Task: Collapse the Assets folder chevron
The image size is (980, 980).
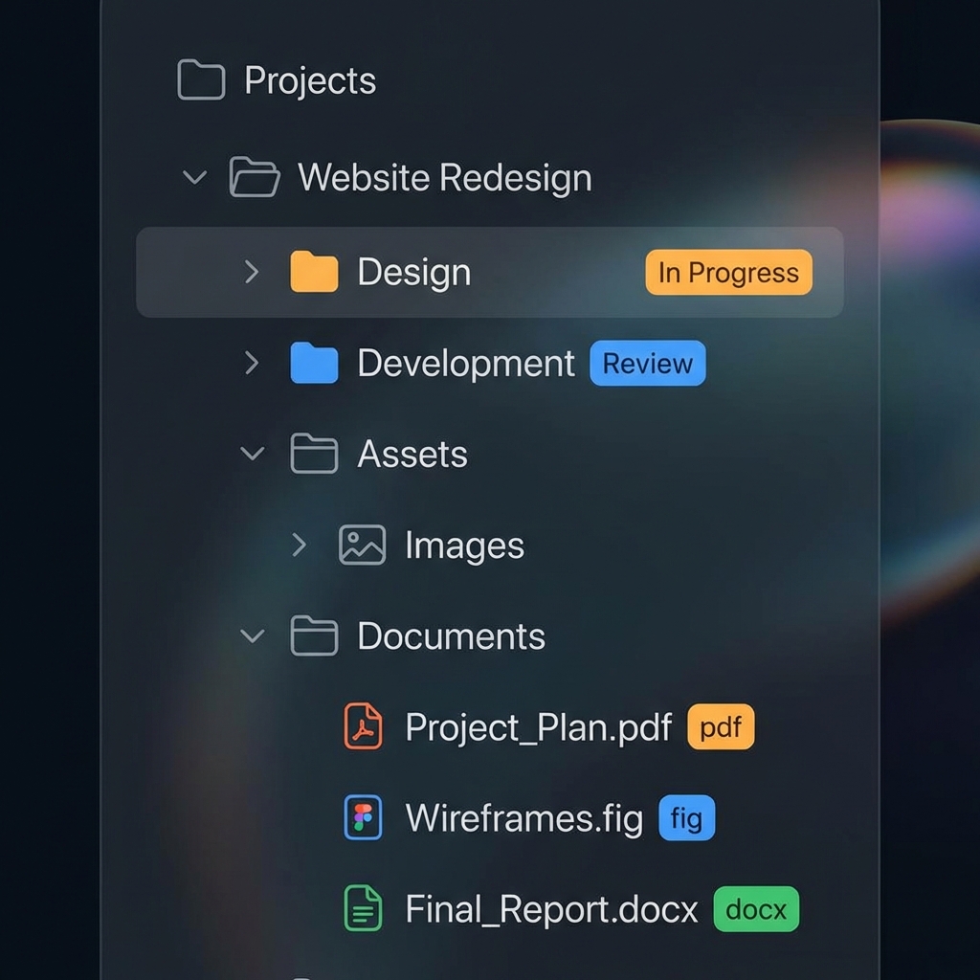Action: click(252, 454)
